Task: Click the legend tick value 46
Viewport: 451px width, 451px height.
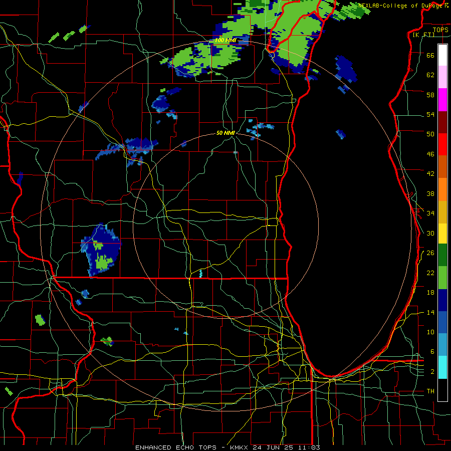Action: click(x=430, y=154)
